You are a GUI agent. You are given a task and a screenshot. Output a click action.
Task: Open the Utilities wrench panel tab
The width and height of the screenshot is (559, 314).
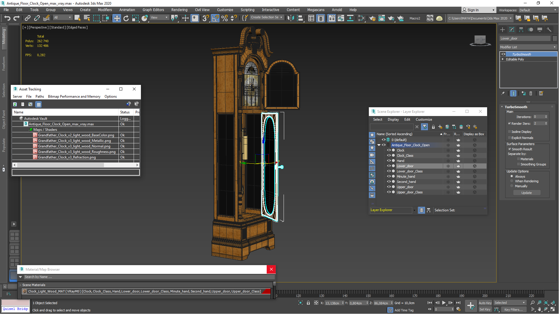point(549,30)
